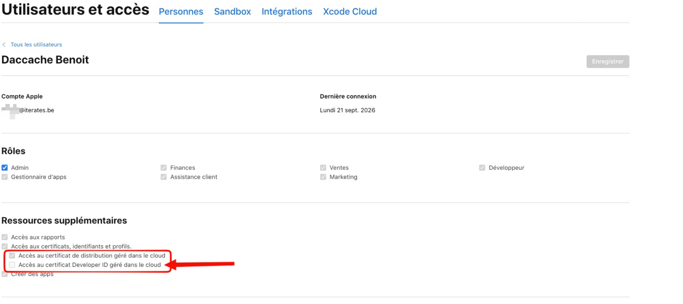Go back via Tous les utilisateurs link
This screenshot has width=683, height=304.
(36, 45)
